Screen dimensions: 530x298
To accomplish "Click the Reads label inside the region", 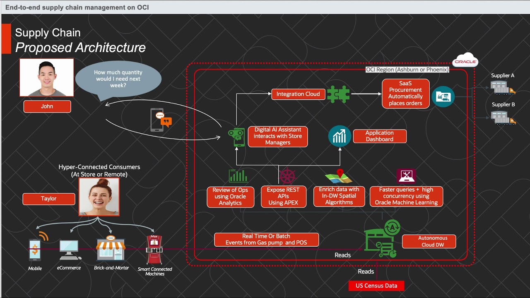I will point(343,255).
